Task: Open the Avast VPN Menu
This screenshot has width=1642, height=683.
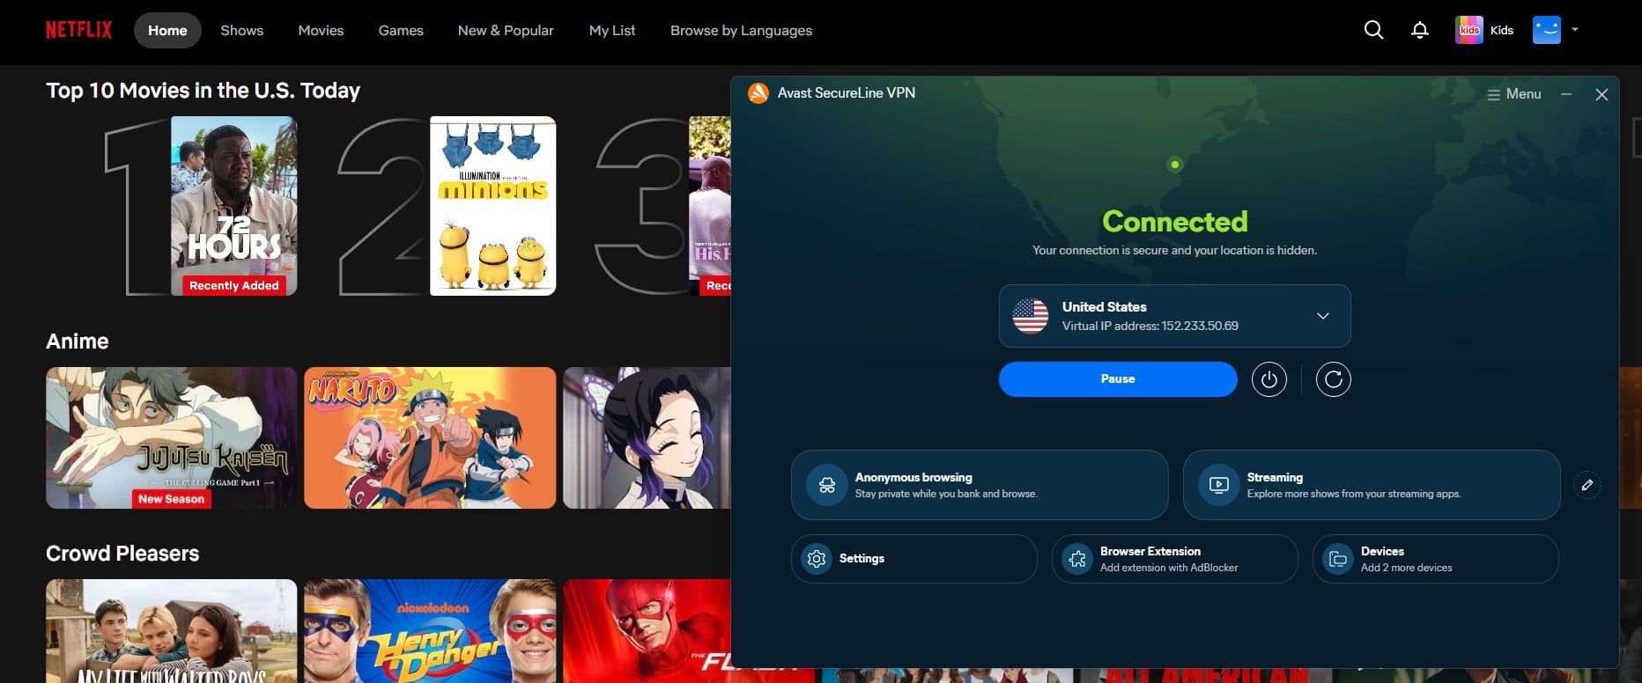Action: tap(1514, 94)
